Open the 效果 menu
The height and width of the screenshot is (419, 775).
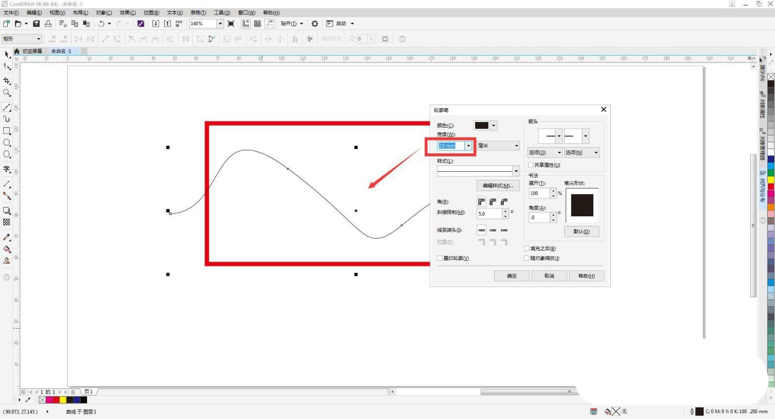coord(127,13)
